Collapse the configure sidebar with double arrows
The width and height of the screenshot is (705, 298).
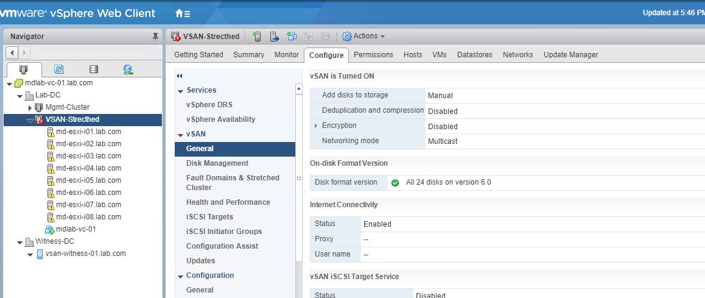[180, 76]
